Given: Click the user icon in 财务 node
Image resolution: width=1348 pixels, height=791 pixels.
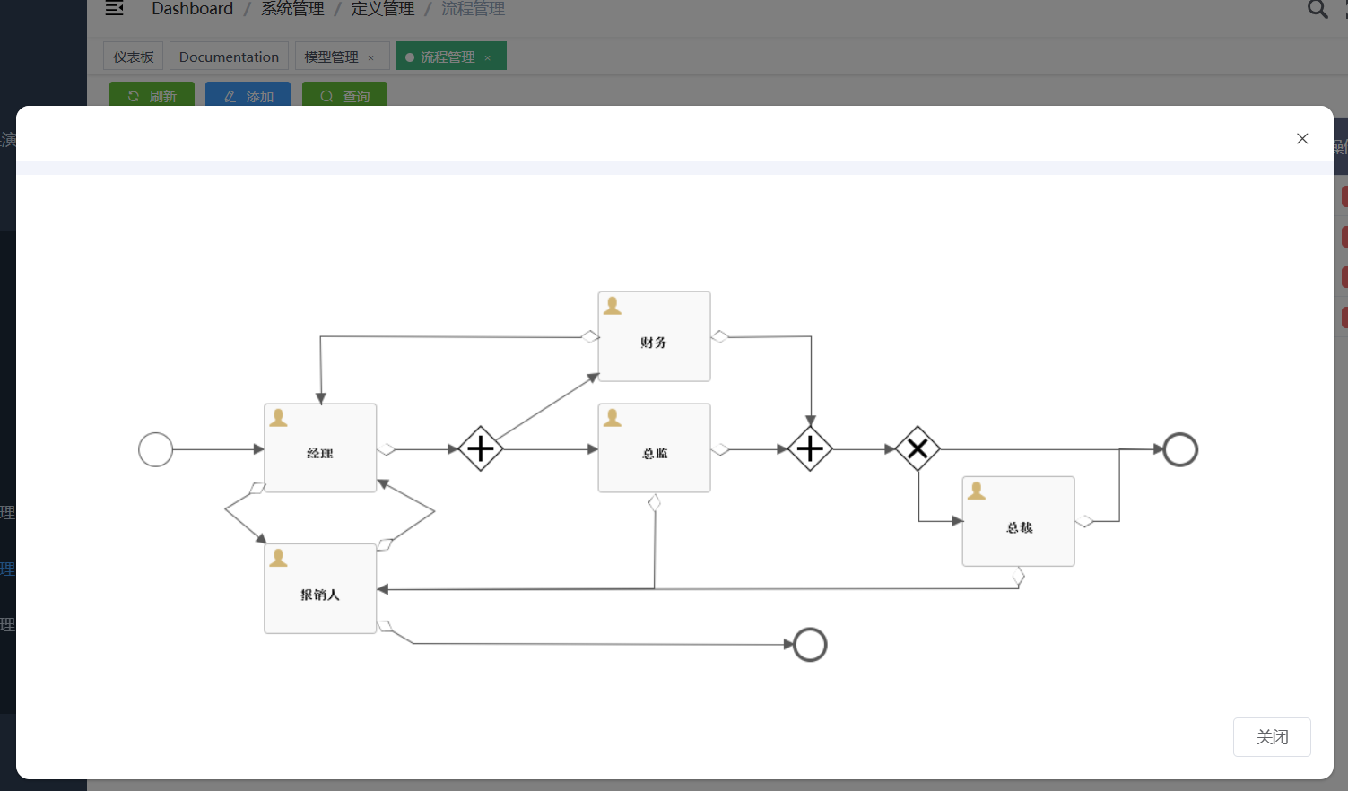Looking at the screenshot, I should point(613,306).
